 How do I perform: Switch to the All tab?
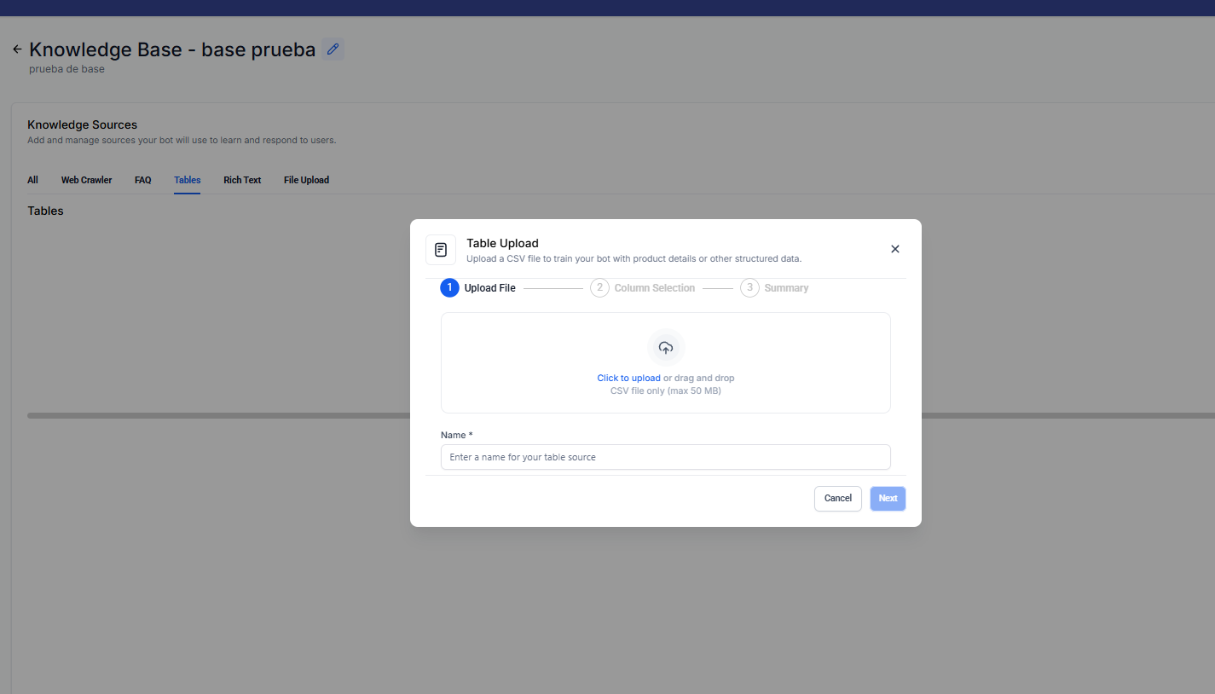point(32,180)
